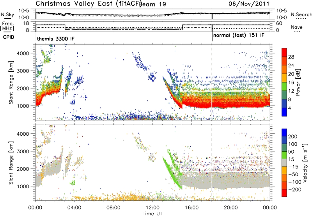Click the green 12 dB segment of power bar
This screenshot has width=312, height=216.
click(x=284, y=87)
